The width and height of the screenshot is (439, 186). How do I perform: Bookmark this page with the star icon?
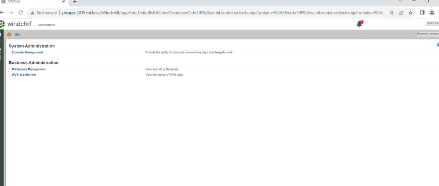pyautogui.click(x=410, y=13)
